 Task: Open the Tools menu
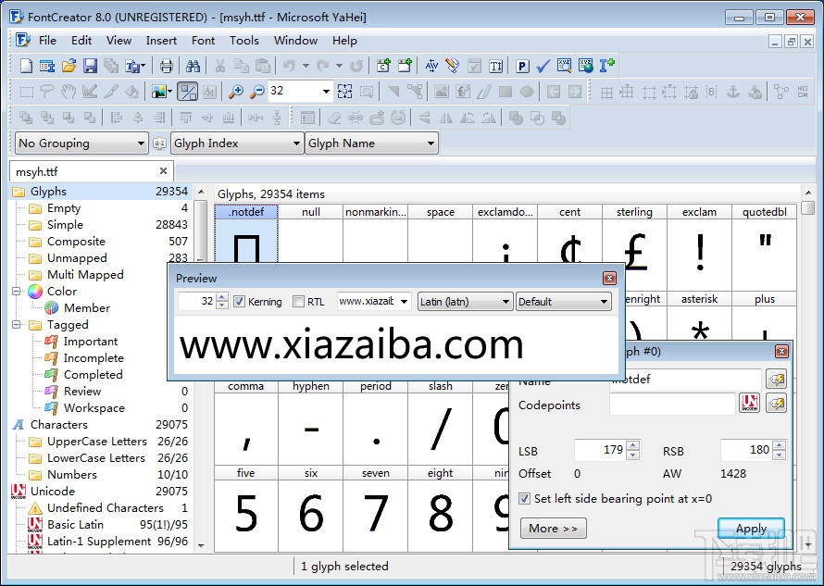[244, 40]
